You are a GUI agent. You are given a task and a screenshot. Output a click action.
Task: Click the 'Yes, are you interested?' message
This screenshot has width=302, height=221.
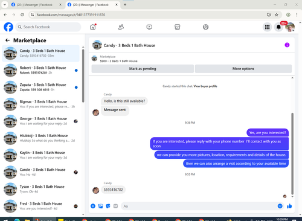coord(268,133)
